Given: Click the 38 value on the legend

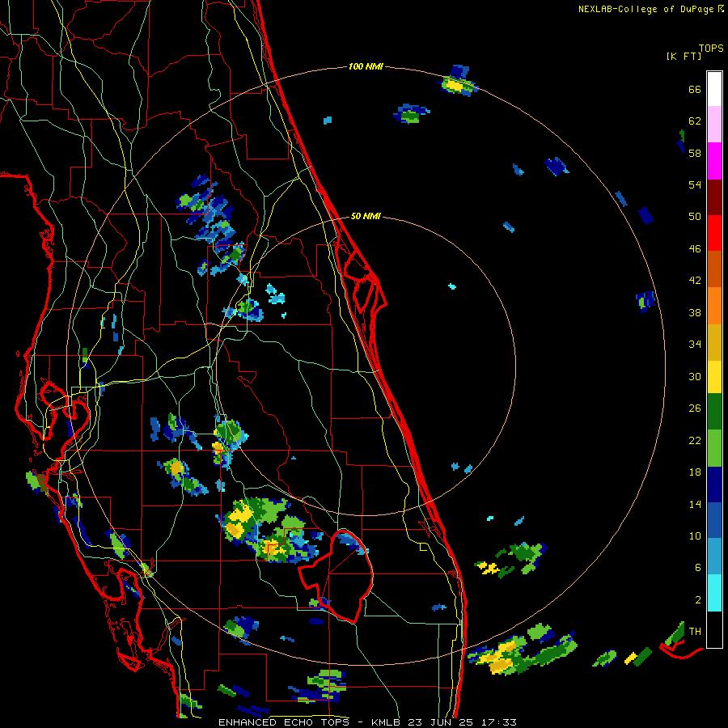Looking at the screenshot, I should point(695,312).
